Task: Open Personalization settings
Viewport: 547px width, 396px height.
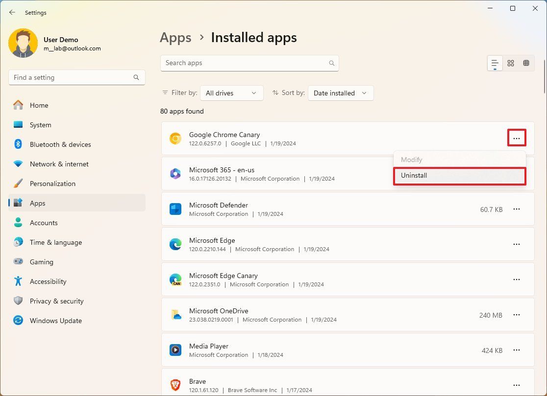Action: tap(52, 184)
